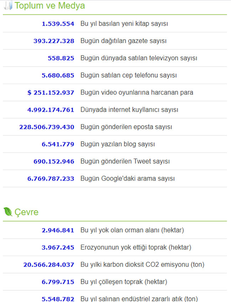Open the Çevre section heading
The height and width of the screenshot is (302, 231).
(x=27, y=212)
